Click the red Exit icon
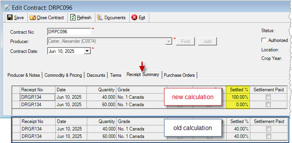 (x=134, y=18)
